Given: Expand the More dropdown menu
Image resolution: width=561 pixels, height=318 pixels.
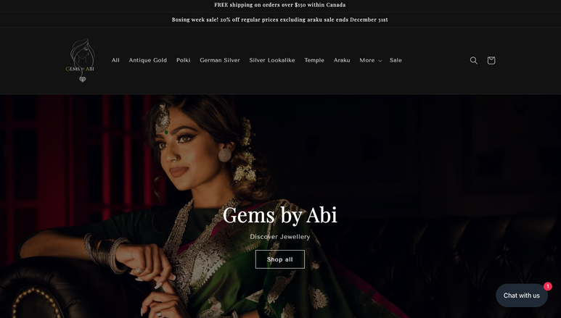Looking at the screenshot, I should coord(371,60).
